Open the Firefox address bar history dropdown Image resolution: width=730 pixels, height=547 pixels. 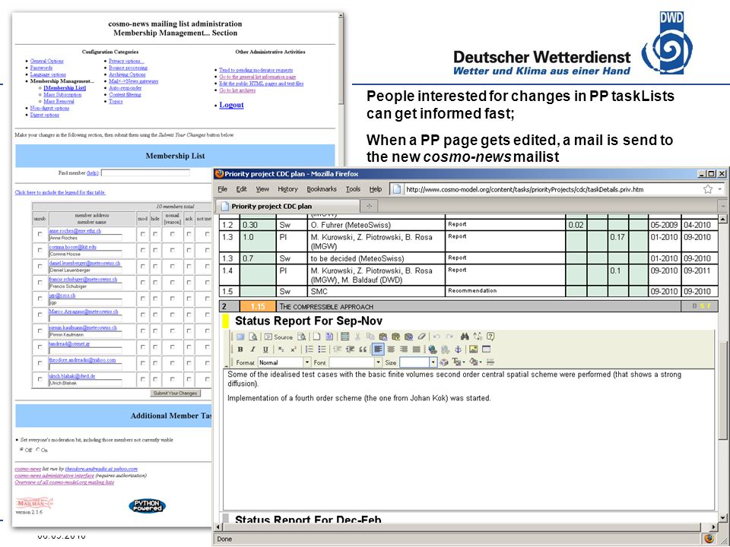pyautogui.click(x=720, y=189)
